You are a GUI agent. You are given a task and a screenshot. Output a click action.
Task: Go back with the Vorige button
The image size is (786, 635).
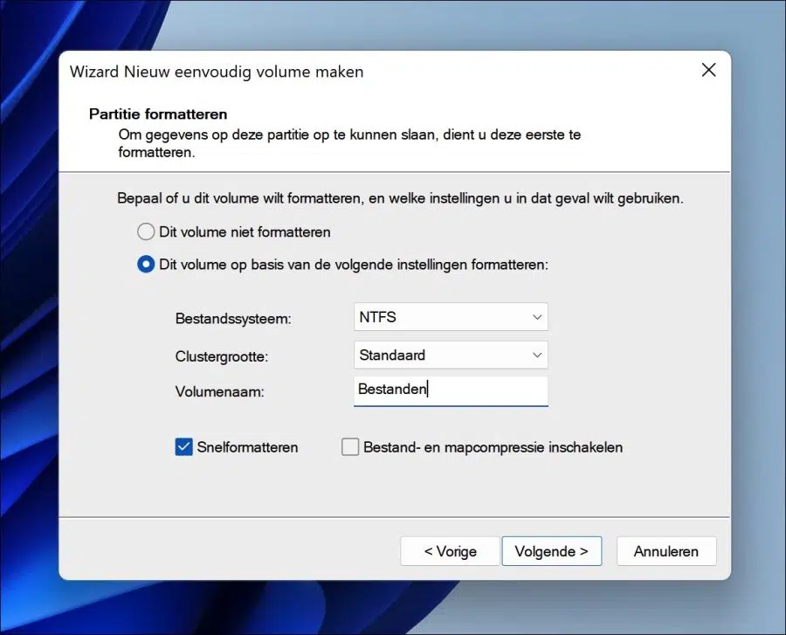[450, 551]
